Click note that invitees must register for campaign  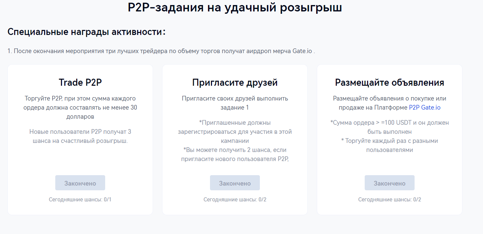(x=235, y=131)
